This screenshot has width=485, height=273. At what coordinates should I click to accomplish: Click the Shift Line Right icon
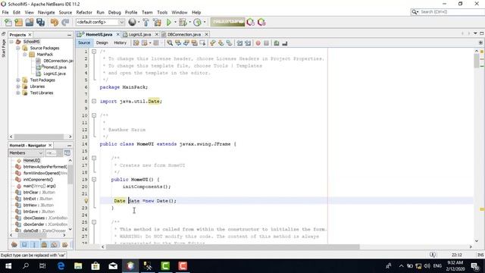(248, 43)
